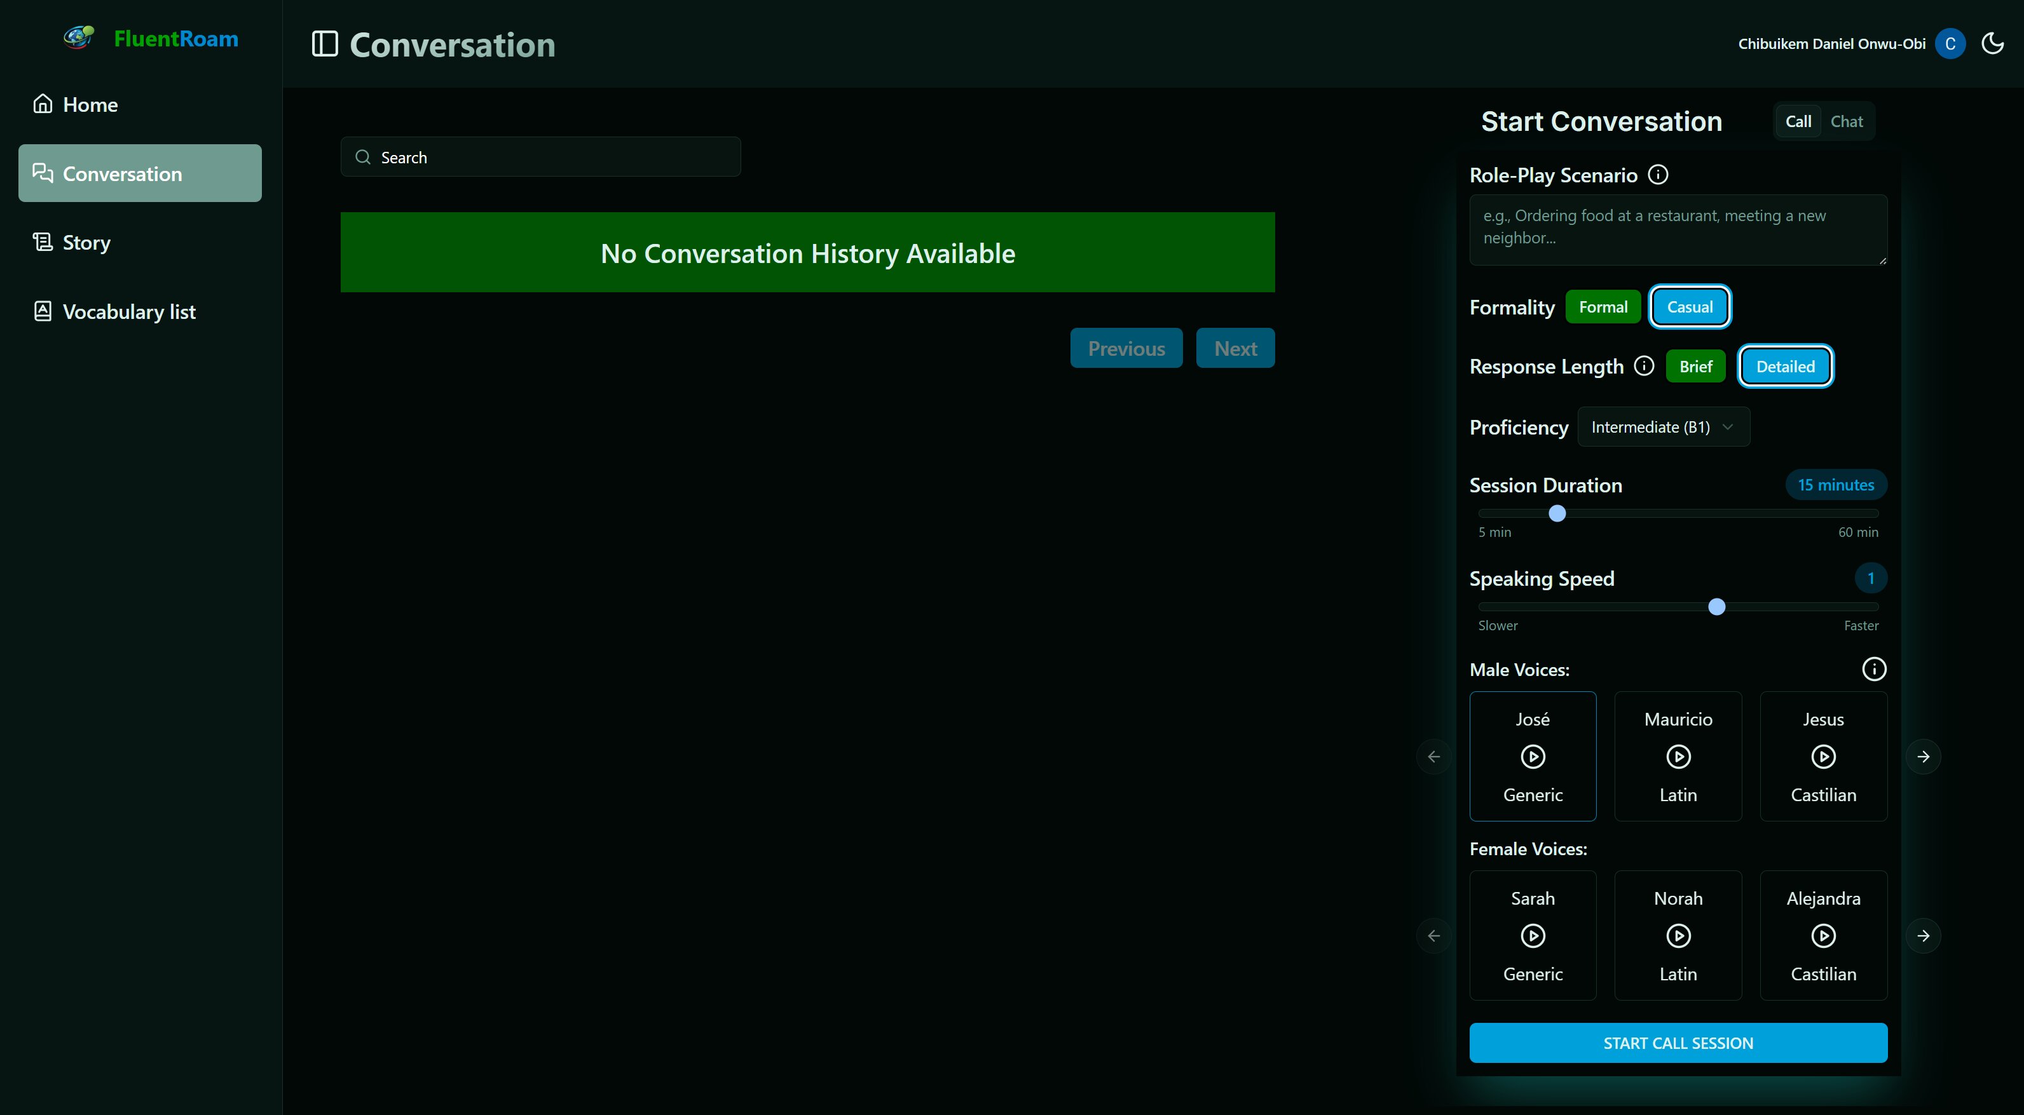Switch to Chat tab
Screen dimensions: 2024x1115
(x=1847, y=122)
